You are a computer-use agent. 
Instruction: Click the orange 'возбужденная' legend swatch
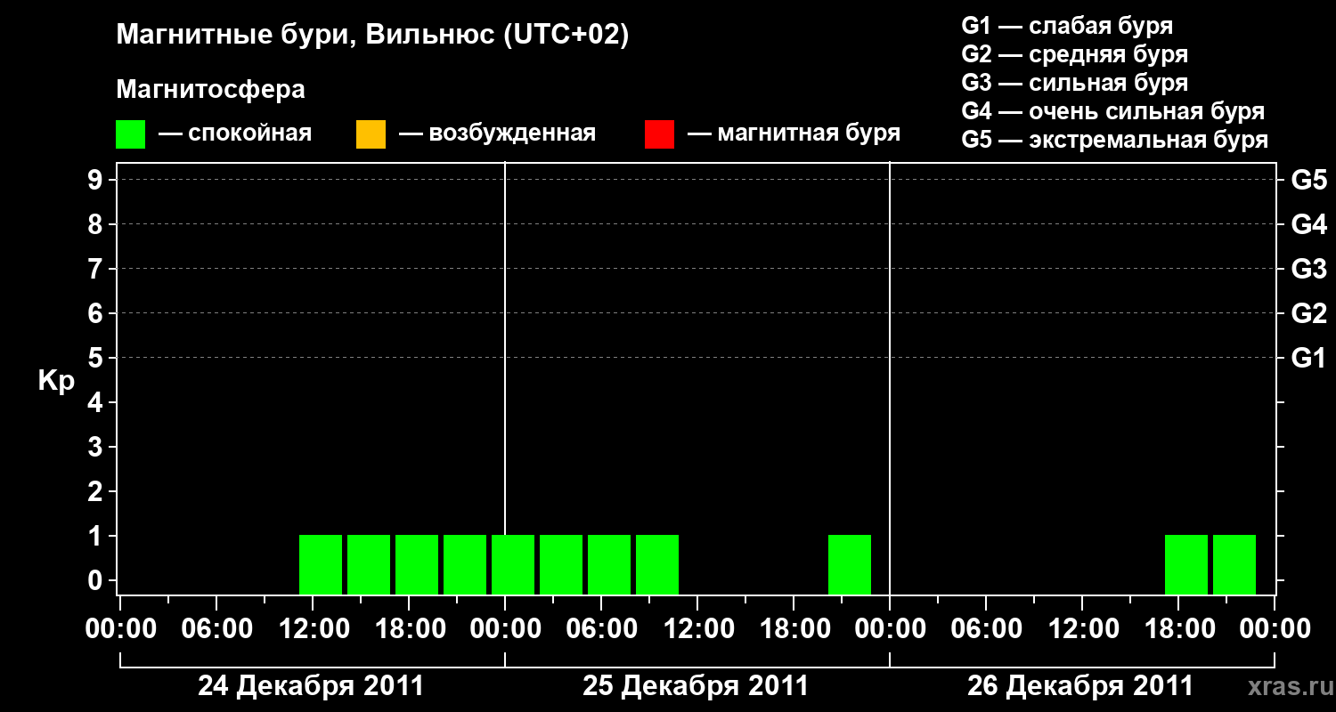371,134
